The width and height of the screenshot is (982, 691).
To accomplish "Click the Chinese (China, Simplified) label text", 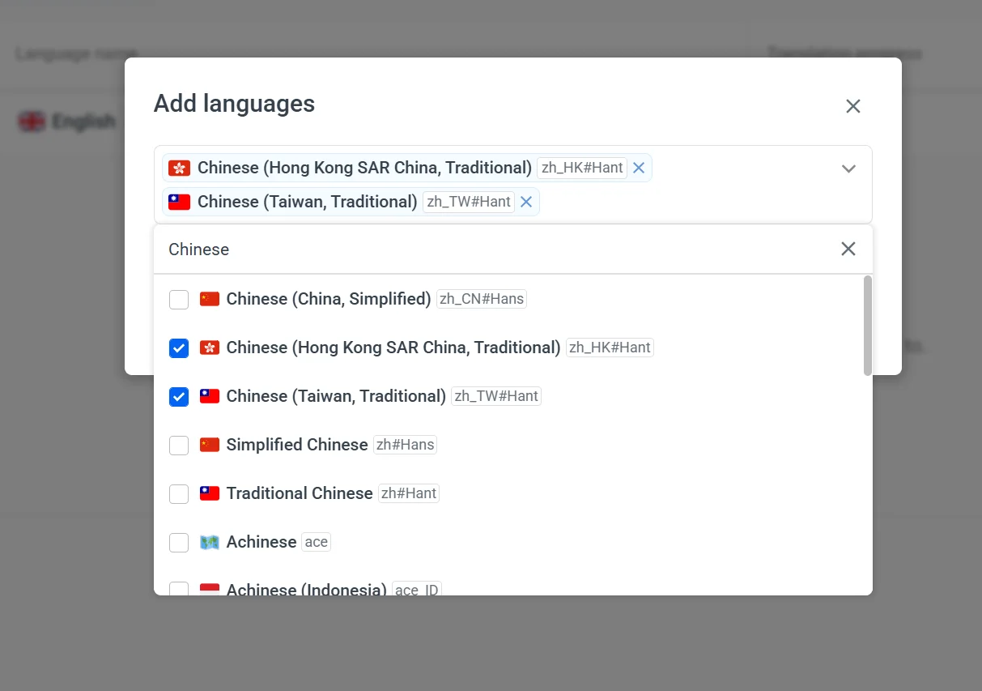I will click(329, 299).
